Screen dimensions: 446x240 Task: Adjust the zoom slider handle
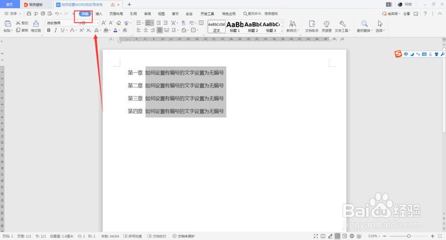pos(409,236)
